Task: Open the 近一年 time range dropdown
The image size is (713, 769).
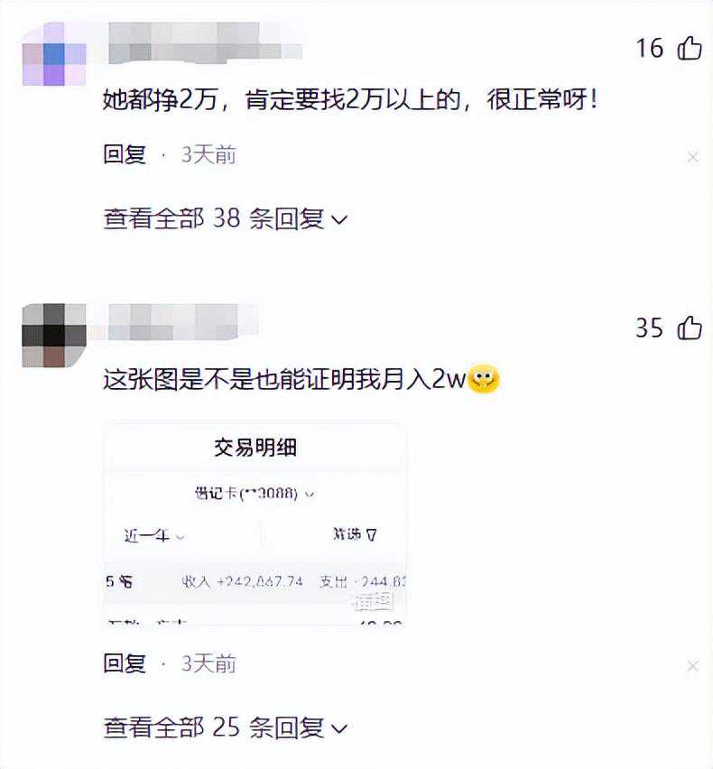Action: (154, 535)
